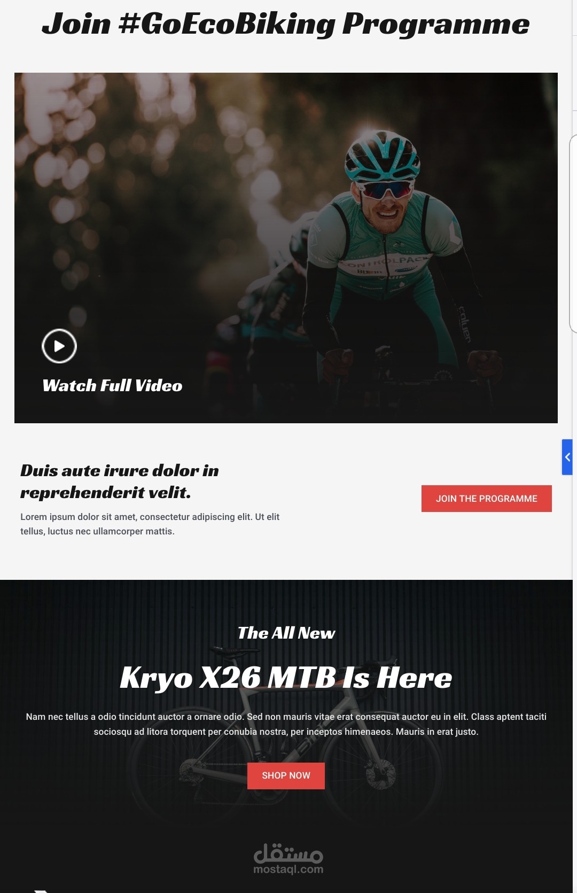Viewport: 577px width, 893px height.
Task: Select the Kryo X26 MTB Is Here headline
Action: coord(286,678)
